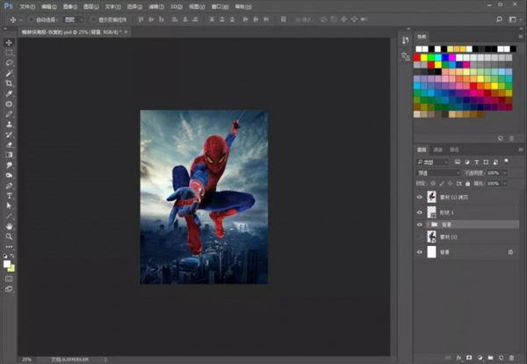Screen dimensions: 527x364
Task: Enable the 自动选择 checkbox
Action: (30, 18)
